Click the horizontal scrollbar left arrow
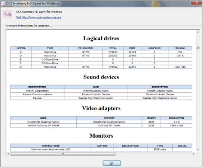The image size is (203, 168). pos(8,154)
